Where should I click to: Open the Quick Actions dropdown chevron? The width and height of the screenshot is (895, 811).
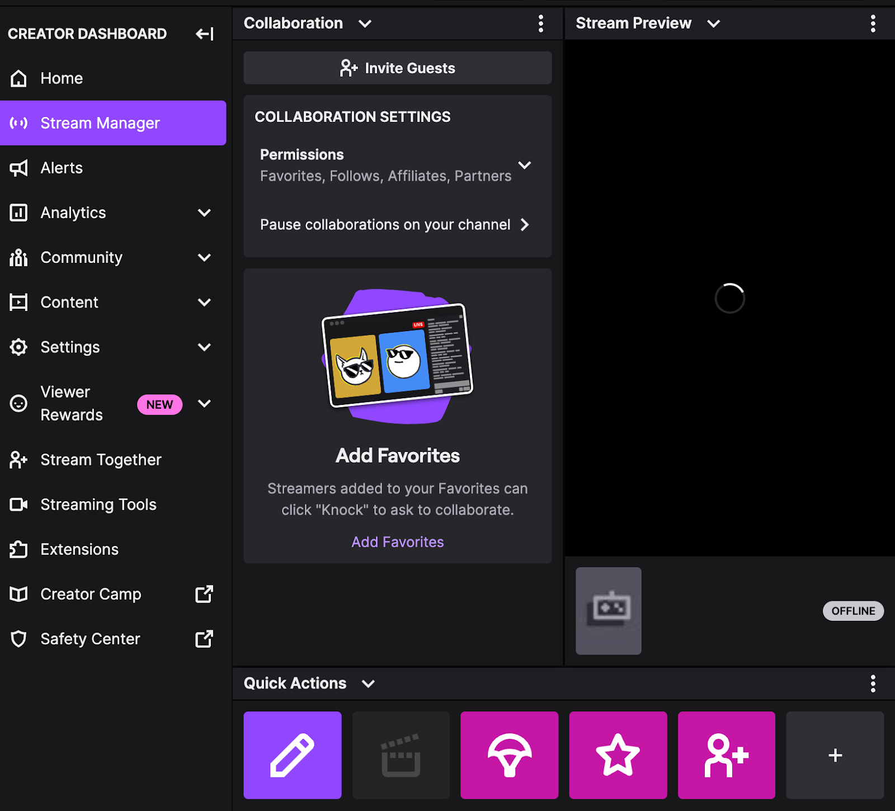(x=368, y=683)
